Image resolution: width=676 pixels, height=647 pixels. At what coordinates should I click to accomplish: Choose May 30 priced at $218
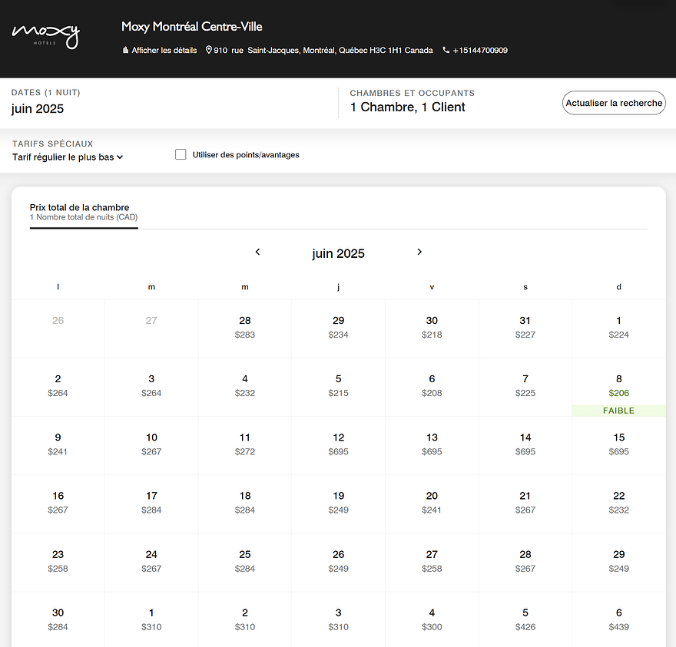coord(432,329)
